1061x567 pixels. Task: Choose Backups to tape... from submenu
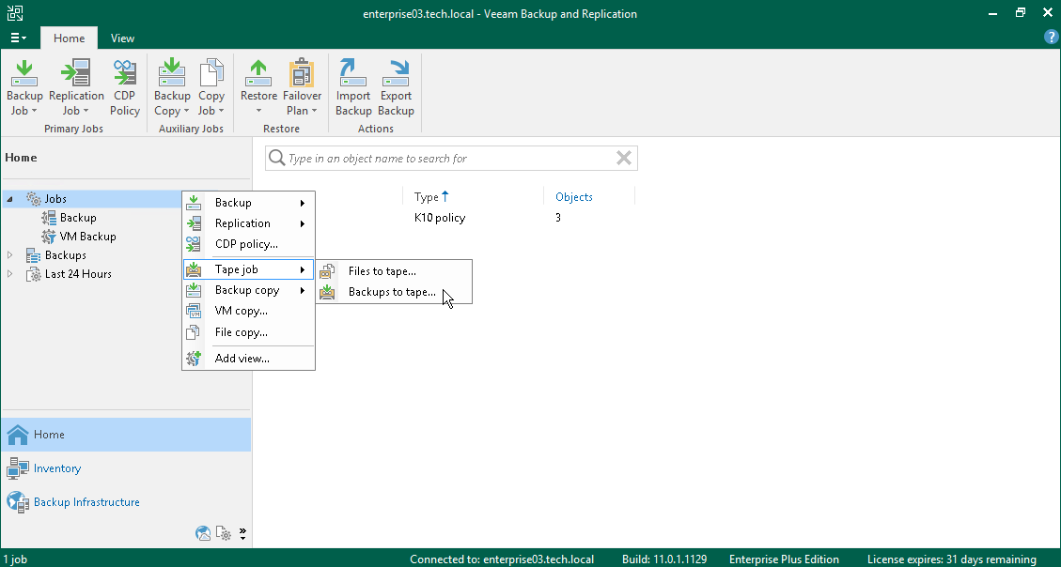(x=395, y=292)
